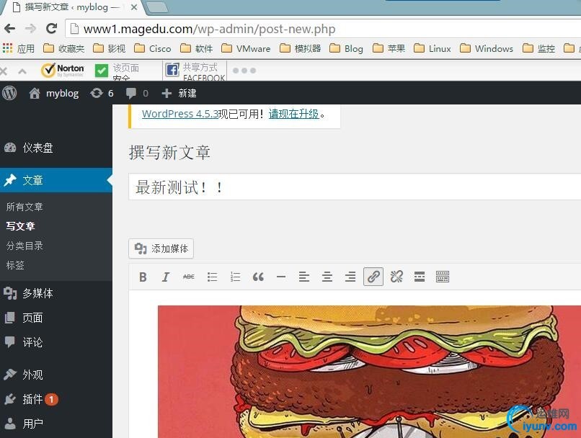The image size is (581, 438).
Task: Open the Linux bookmark folder
Action: (x=433, y=48)
